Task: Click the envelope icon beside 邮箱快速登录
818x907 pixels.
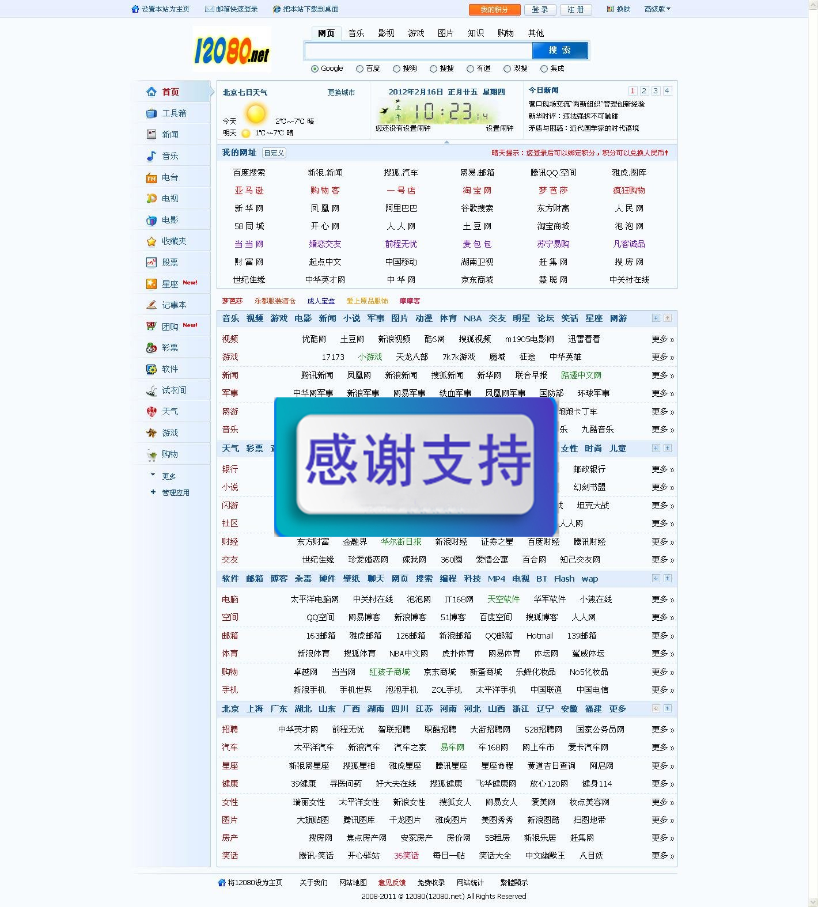Action: [x=210, y=9]
